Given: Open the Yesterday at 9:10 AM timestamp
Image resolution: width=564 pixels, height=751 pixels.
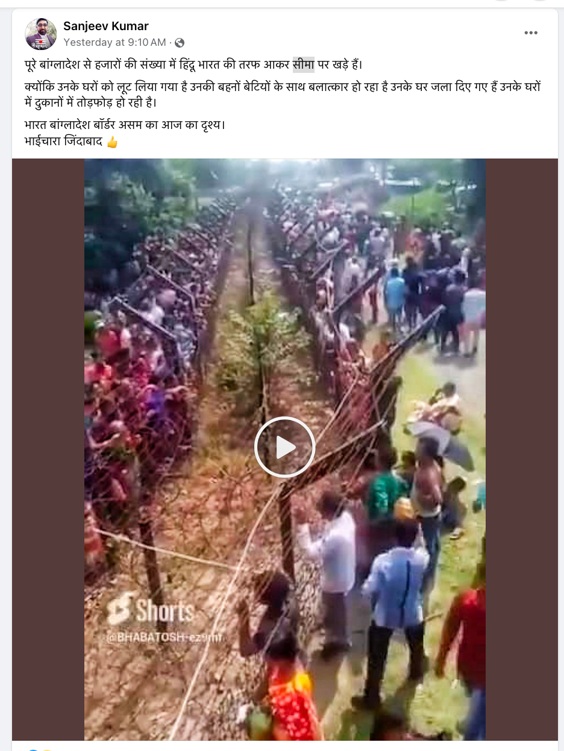Looking at the screenshot, I should point(114,42).
